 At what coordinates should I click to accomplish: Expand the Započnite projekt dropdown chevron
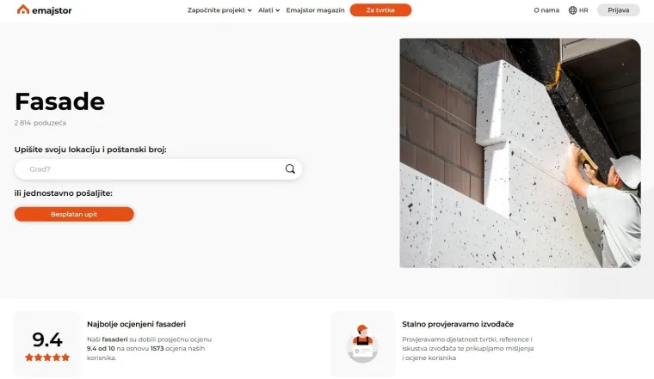(x=250, y=10)
